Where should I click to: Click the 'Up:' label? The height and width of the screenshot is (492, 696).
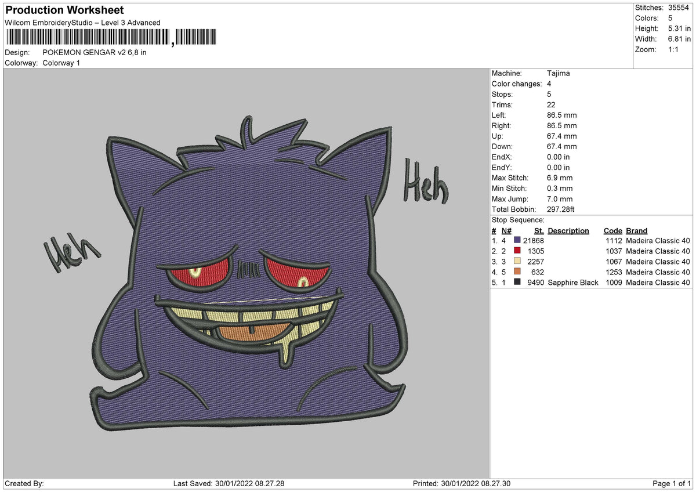pyautogui.click(x=498, y=136)
